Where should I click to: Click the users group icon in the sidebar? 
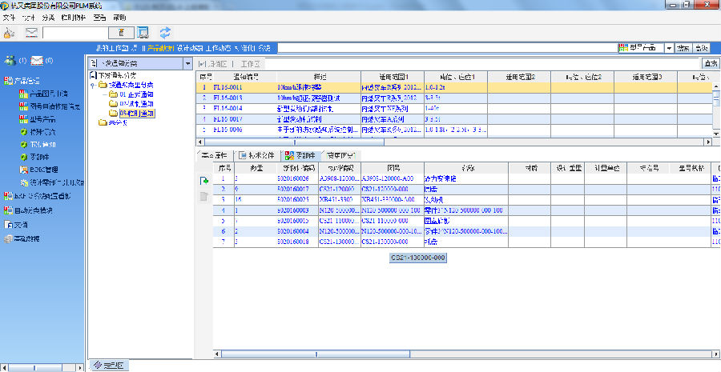pos(10,61)
